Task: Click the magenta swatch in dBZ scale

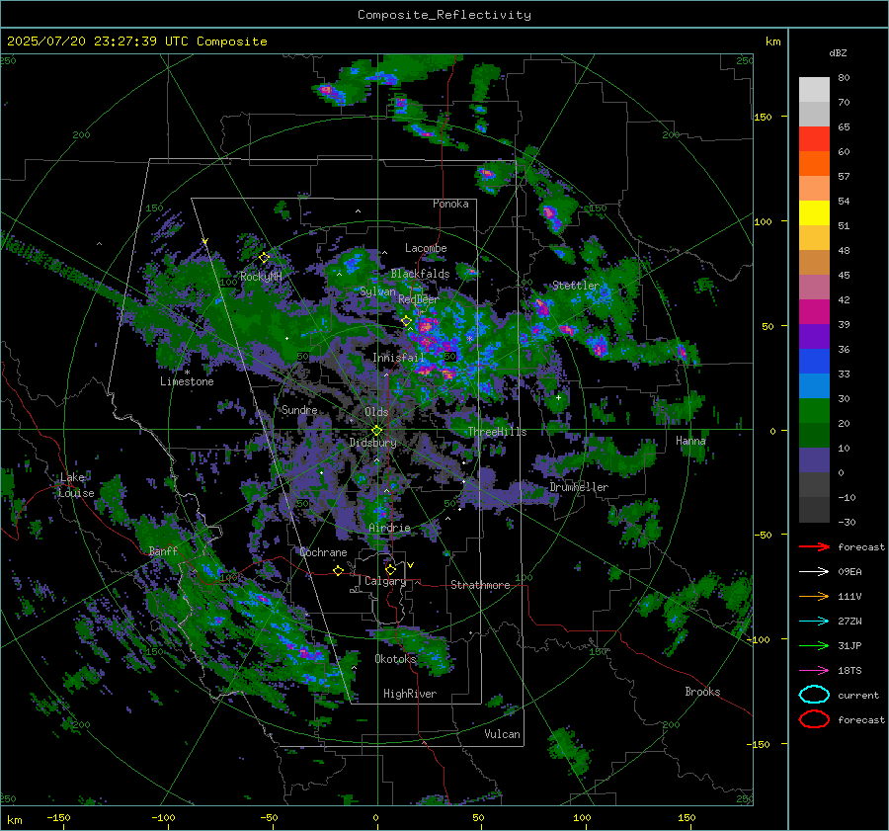Action: point(814,311)
